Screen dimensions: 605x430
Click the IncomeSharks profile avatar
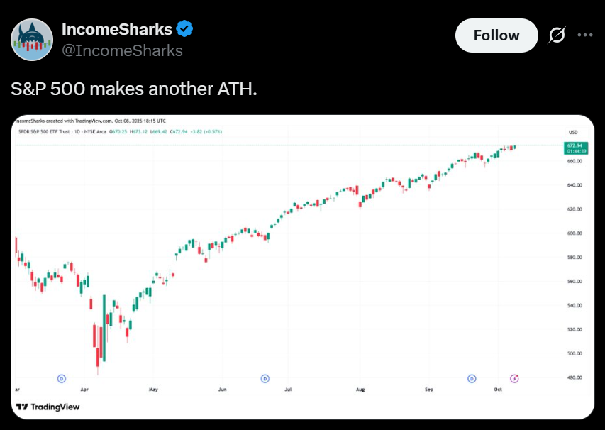point(32,40)
